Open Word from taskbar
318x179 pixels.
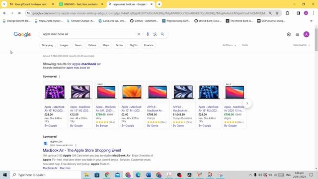(x=148, y=175)
